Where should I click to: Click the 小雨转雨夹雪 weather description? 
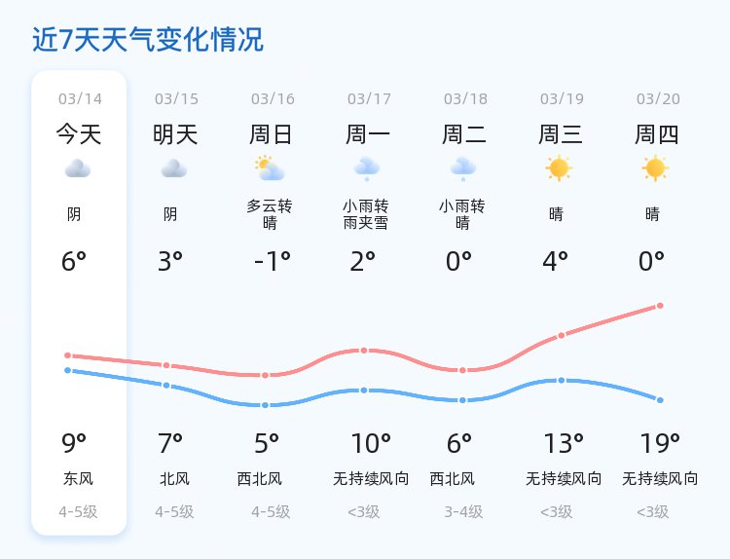coord(366,214)
